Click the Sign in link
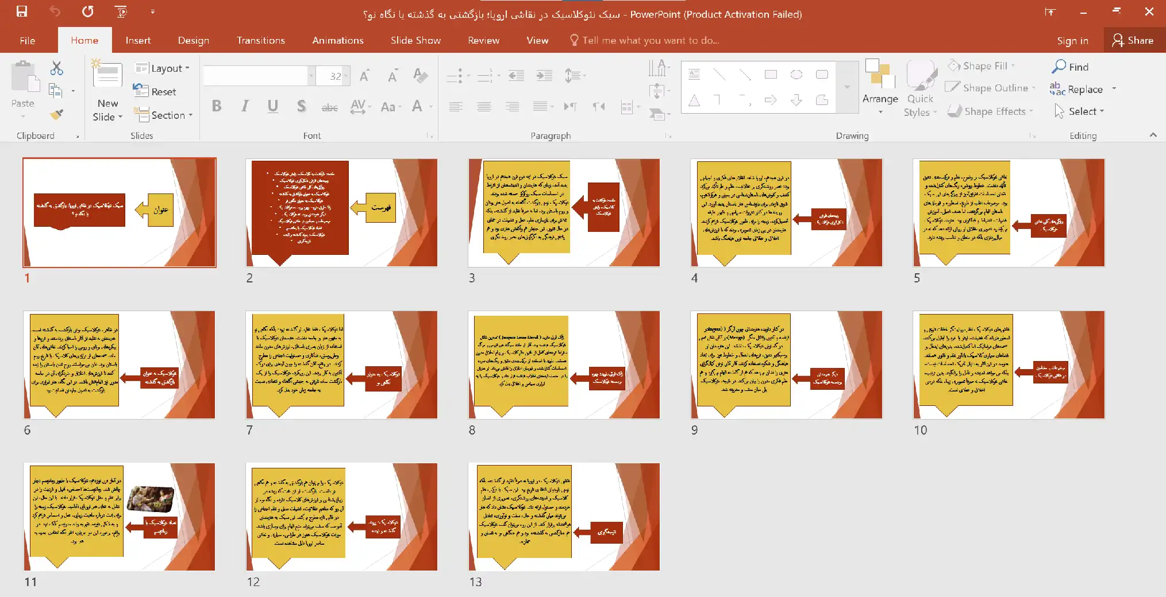This screenshot has width=1166, height=597. (x=1072, y=40)
